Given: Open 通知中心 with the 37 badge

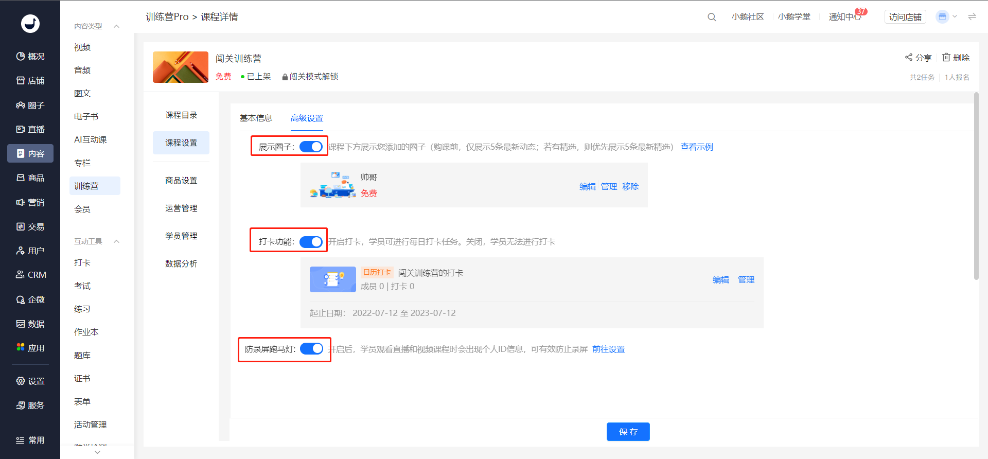Looking at the screenshot, I should click(844, 17).
